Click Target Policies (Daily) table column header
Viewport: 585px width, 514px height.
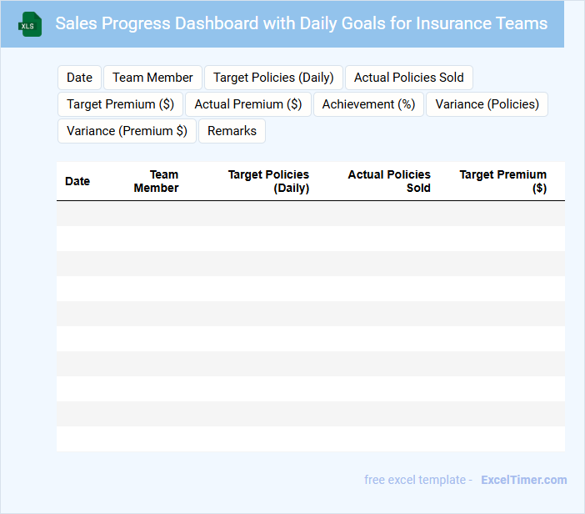click(268, 181)
